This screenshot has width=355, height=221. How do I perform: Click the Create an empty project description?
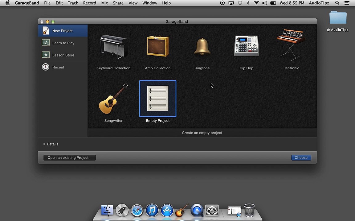(x=202, y=133)
